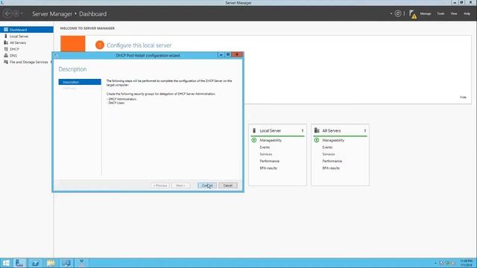Open Manageability in All Servers tile
477x268 pixels.
[333, 141]
